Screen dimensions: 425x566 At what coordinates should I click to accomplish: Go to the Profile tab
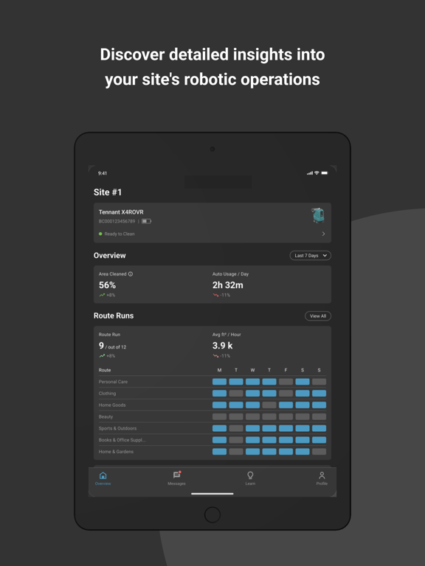coord(322,478)
